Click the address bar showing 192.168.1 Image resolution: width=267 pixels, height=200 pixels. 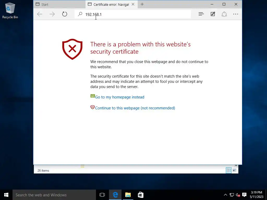133,14
